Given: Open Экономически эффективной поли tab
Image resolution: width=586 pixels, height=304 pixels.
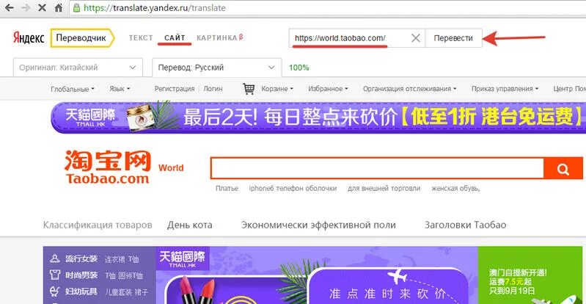Looking at the screenshot, I should pyautogui.click(x=318, y=225).
